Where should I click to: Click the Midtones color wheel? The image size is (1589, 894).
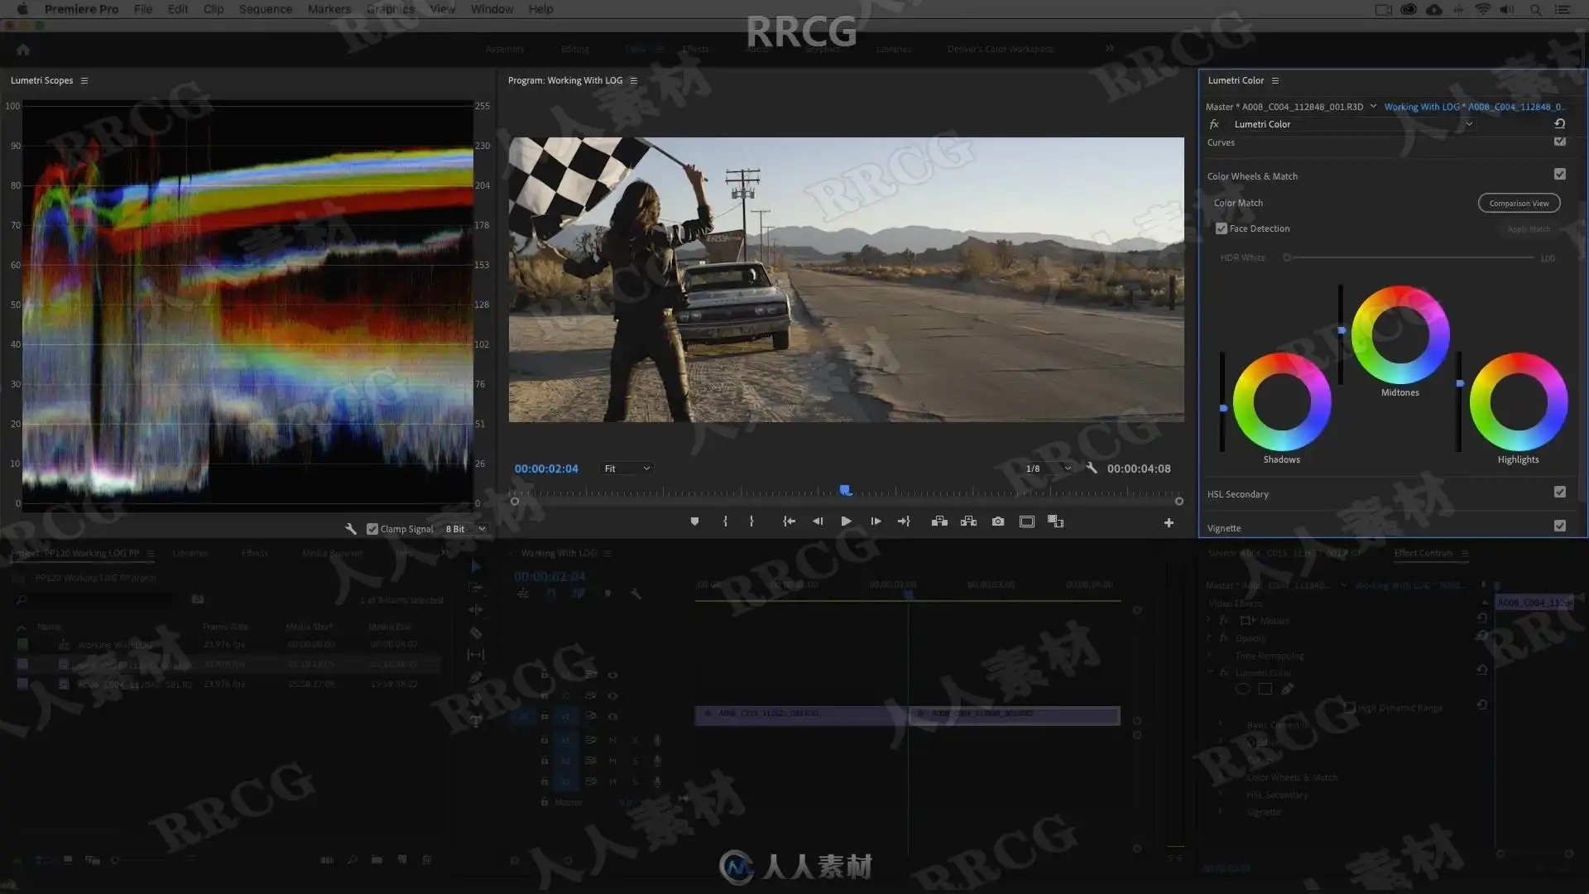click(1399, 334)
